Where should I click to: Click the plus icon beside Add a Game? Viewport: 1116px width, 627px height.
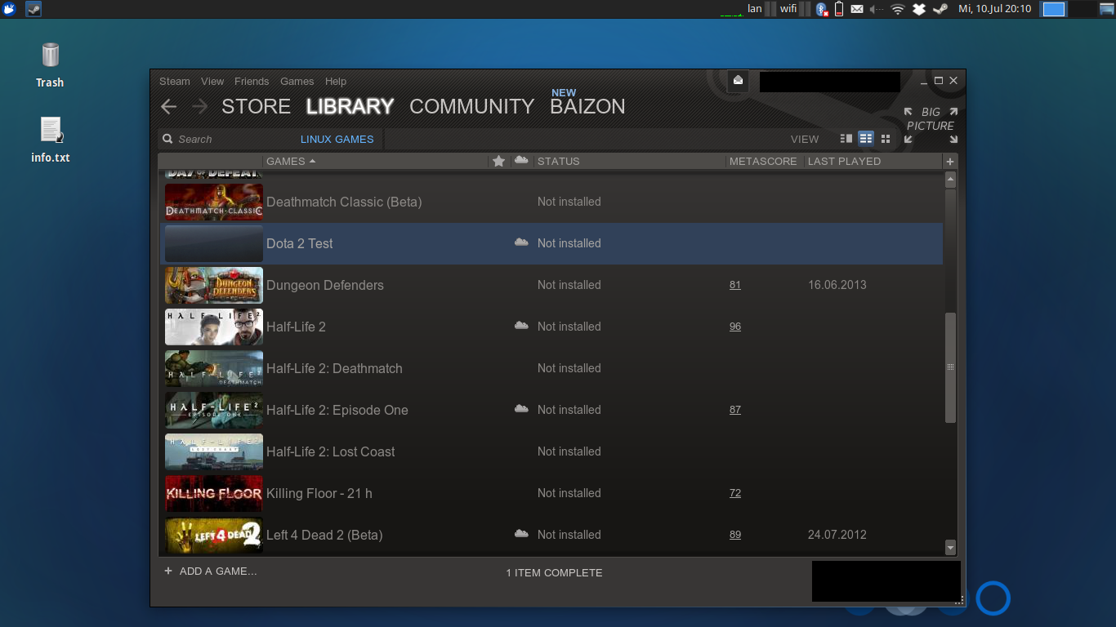(x=168, y=571)
